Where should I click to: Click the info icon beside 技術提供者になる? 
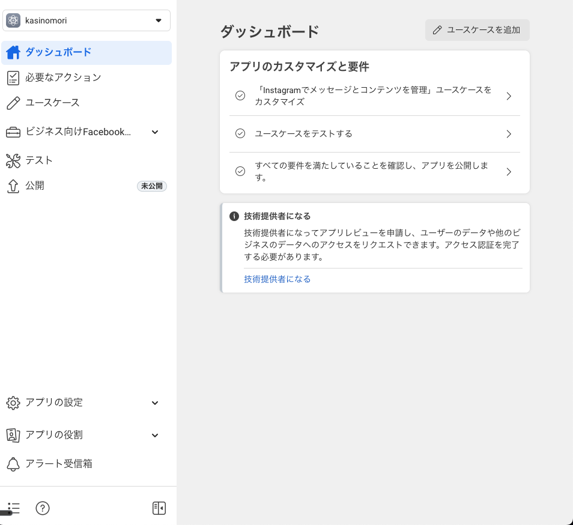tap(234, 216)
